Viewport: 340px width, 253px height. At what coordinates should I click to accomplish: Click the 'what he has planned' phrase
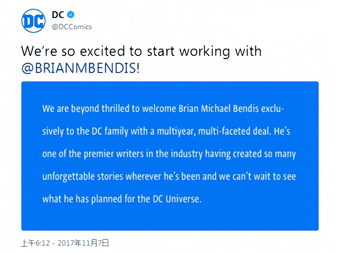pos(82,199)
